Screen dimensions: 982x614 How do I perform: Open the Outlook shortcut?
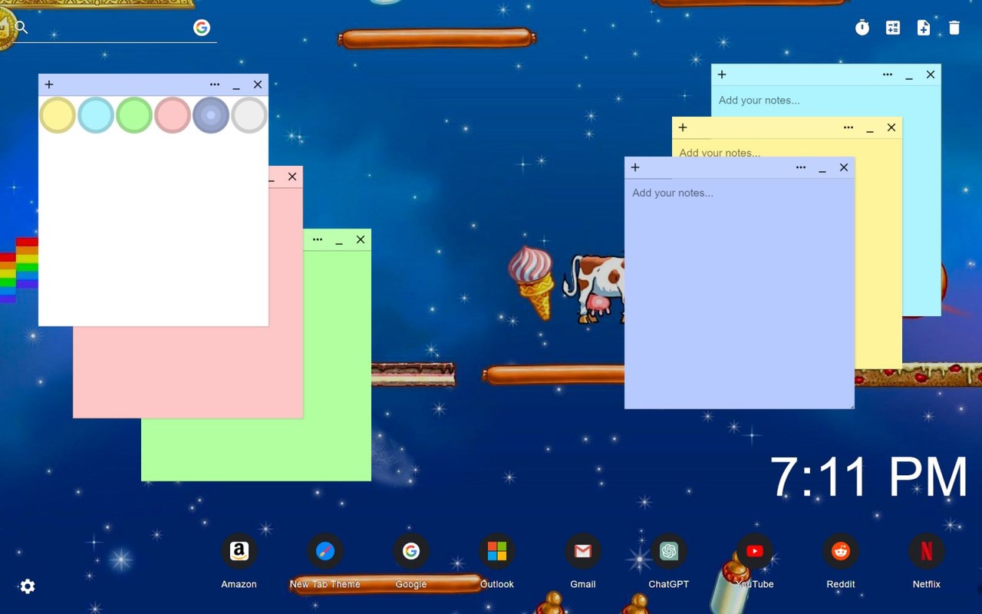click(x=497, y=551)
